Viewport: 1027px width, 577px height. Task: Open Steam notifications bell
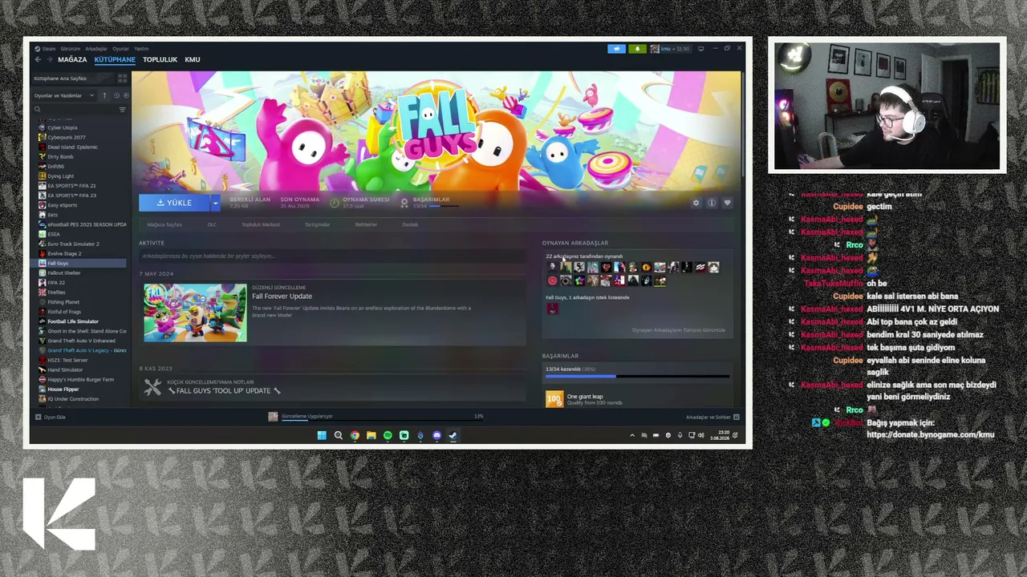point(637,49)
